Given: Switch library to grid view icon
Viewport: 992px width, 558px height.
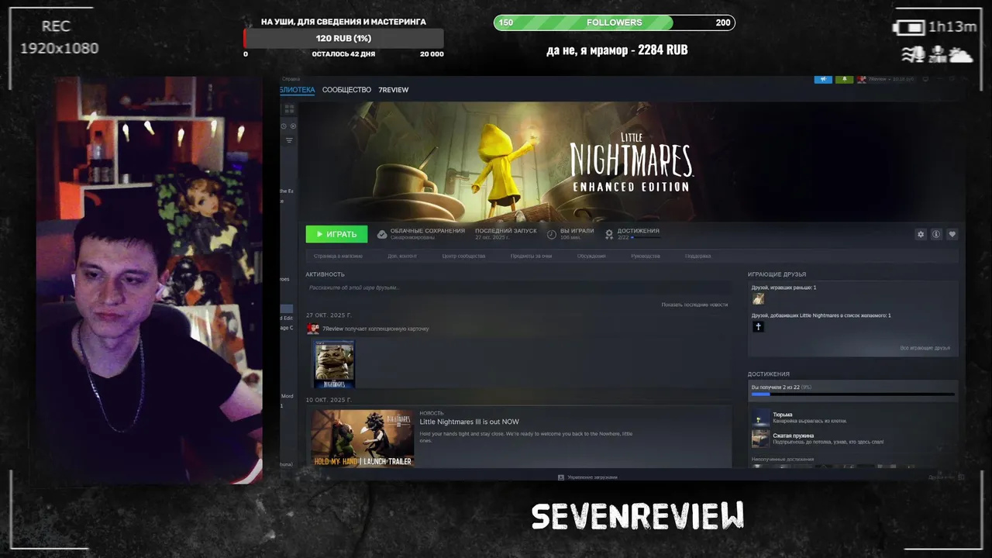Looking at the screenshot, I should point(288,110).
